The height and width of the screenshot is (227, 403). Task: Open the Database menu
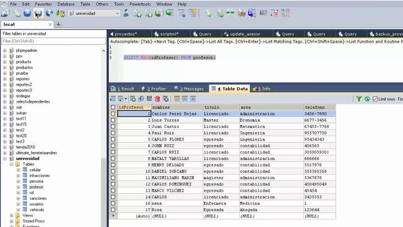(x=65, y=4)
